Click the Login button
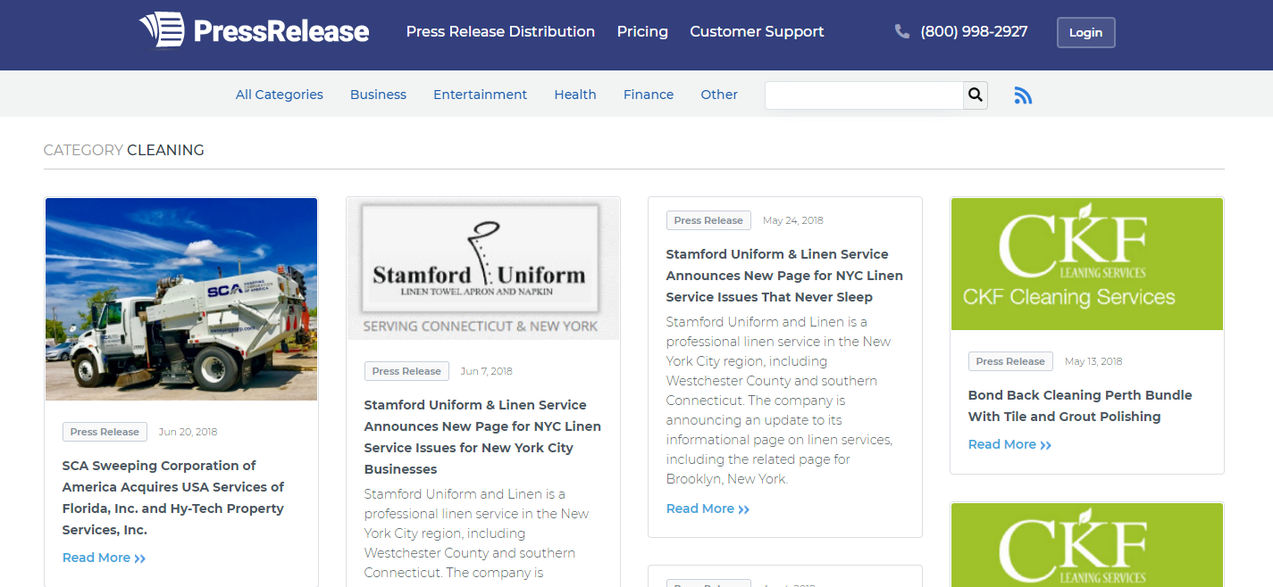This screenshot has width=1273, height=587. click(x=1085, y=32)
